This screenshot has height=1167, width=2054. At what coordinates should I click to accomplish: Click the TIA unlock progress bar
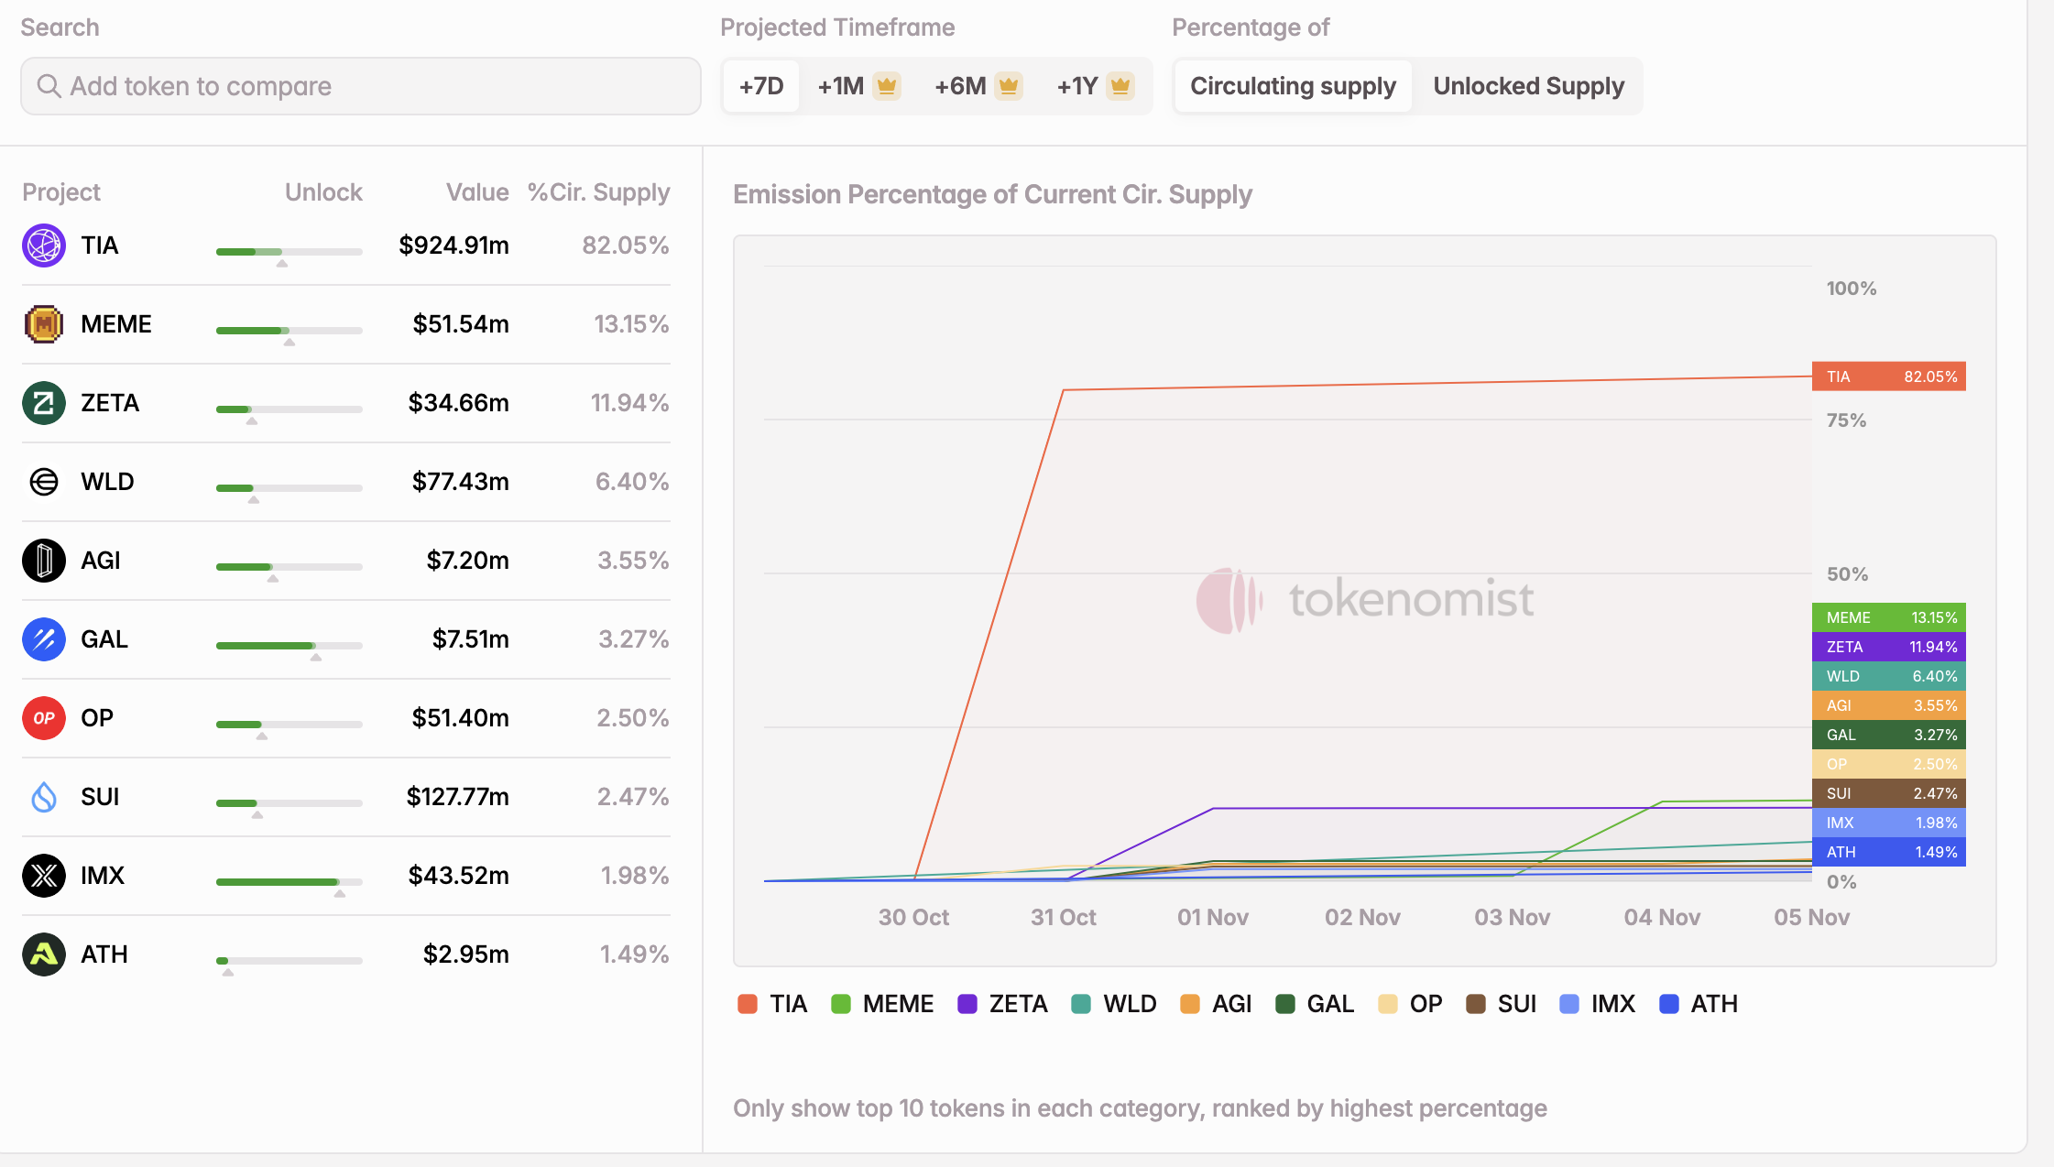click(x=290, y=252)
